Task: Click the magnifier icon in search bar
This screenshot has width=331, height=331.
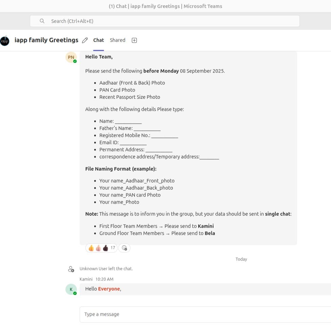Action: click(x=42, y=21)
